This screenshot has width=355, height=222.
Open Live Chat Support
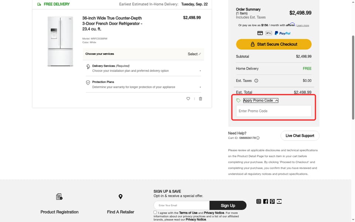tap(300, 136)
